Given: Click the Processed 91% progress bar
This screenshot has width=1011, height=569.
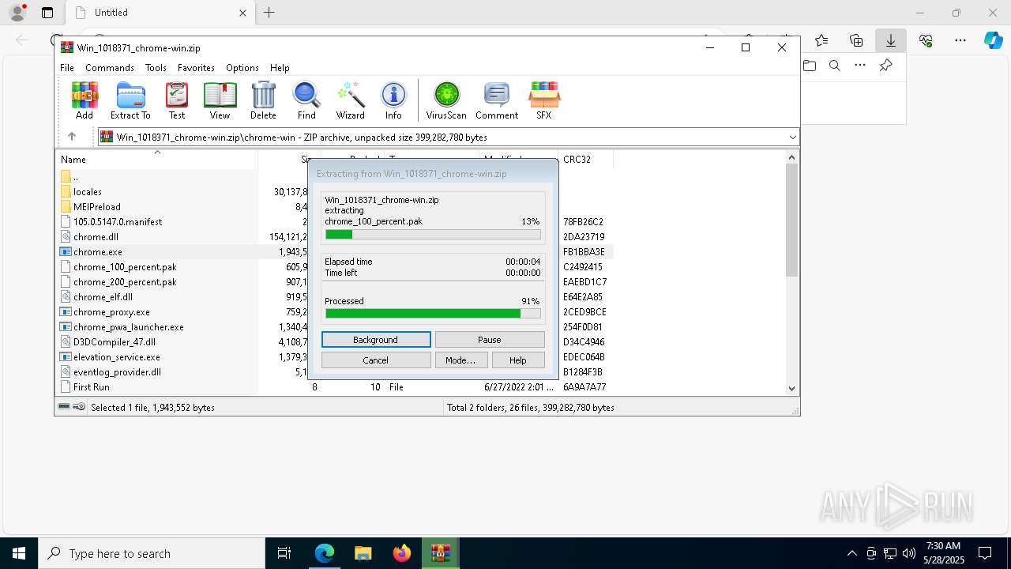Looking at the screenshot, I should tap(433, 314).
